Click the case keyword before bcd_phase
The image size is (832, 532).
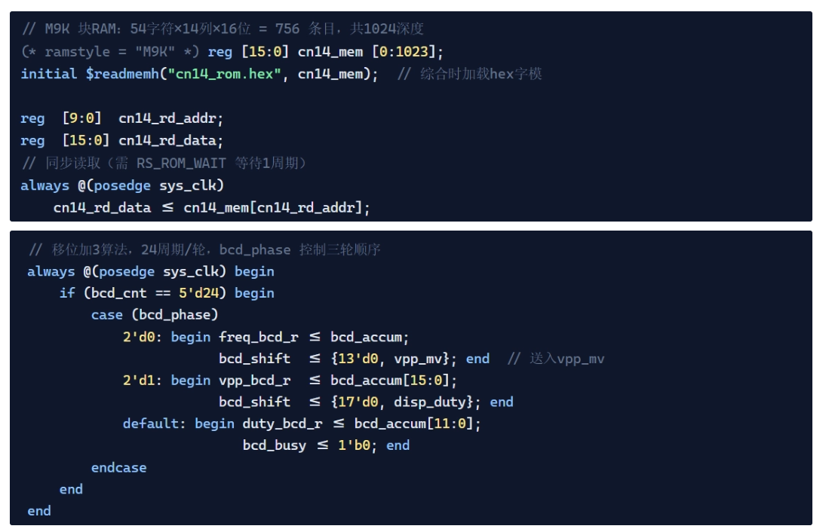pyautogui.click(x=106, y=315)
